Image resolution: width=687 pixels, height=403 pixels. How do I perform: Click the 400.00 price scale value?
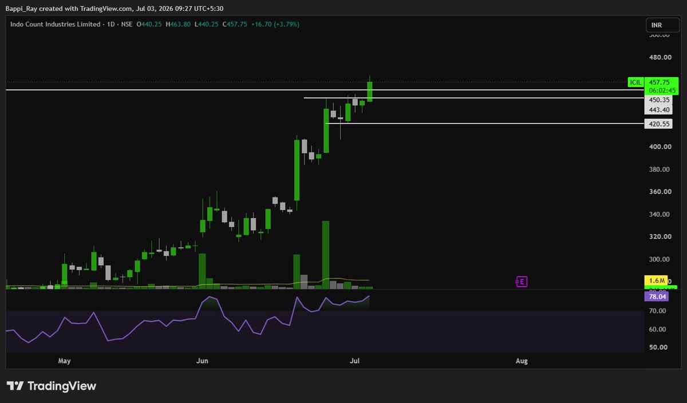click(660, 147)
